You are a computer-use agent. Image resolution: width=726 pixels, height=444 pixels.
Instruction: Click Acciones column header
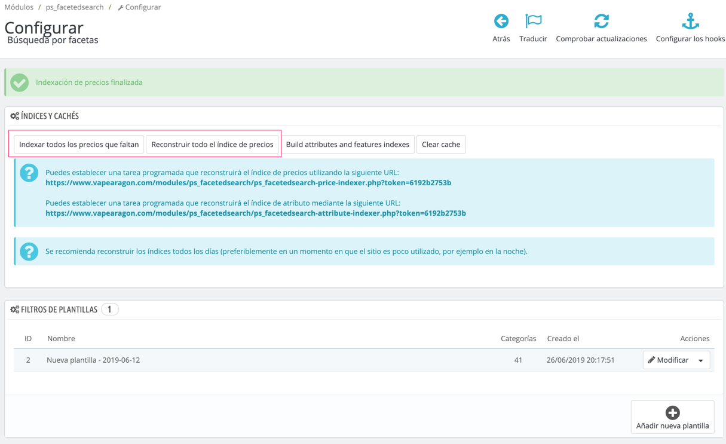pos(694,338)
